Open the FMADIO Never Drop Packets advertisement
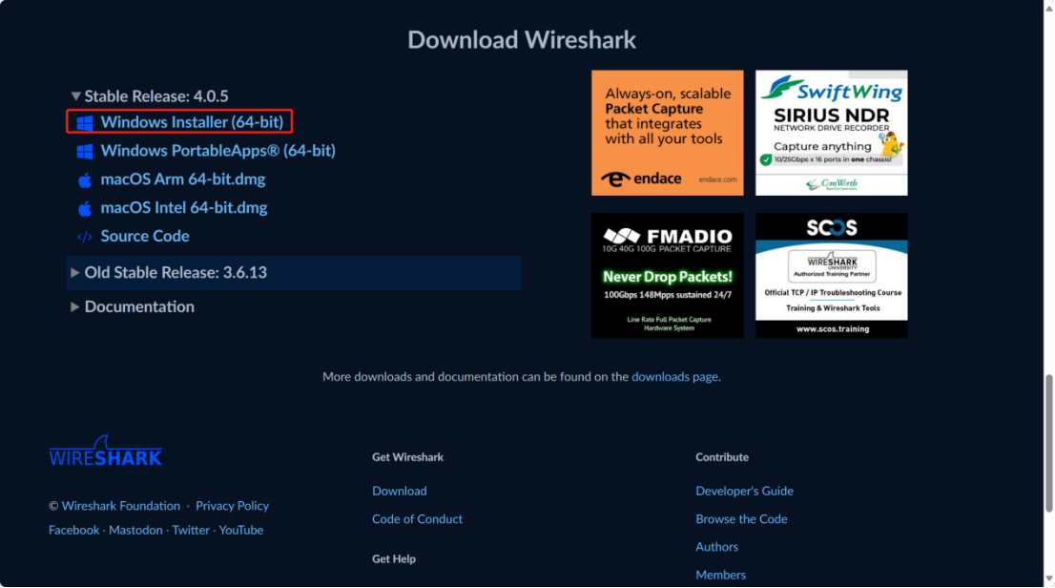This screenshot has width=1055, height=588. [x=668, y=276]
